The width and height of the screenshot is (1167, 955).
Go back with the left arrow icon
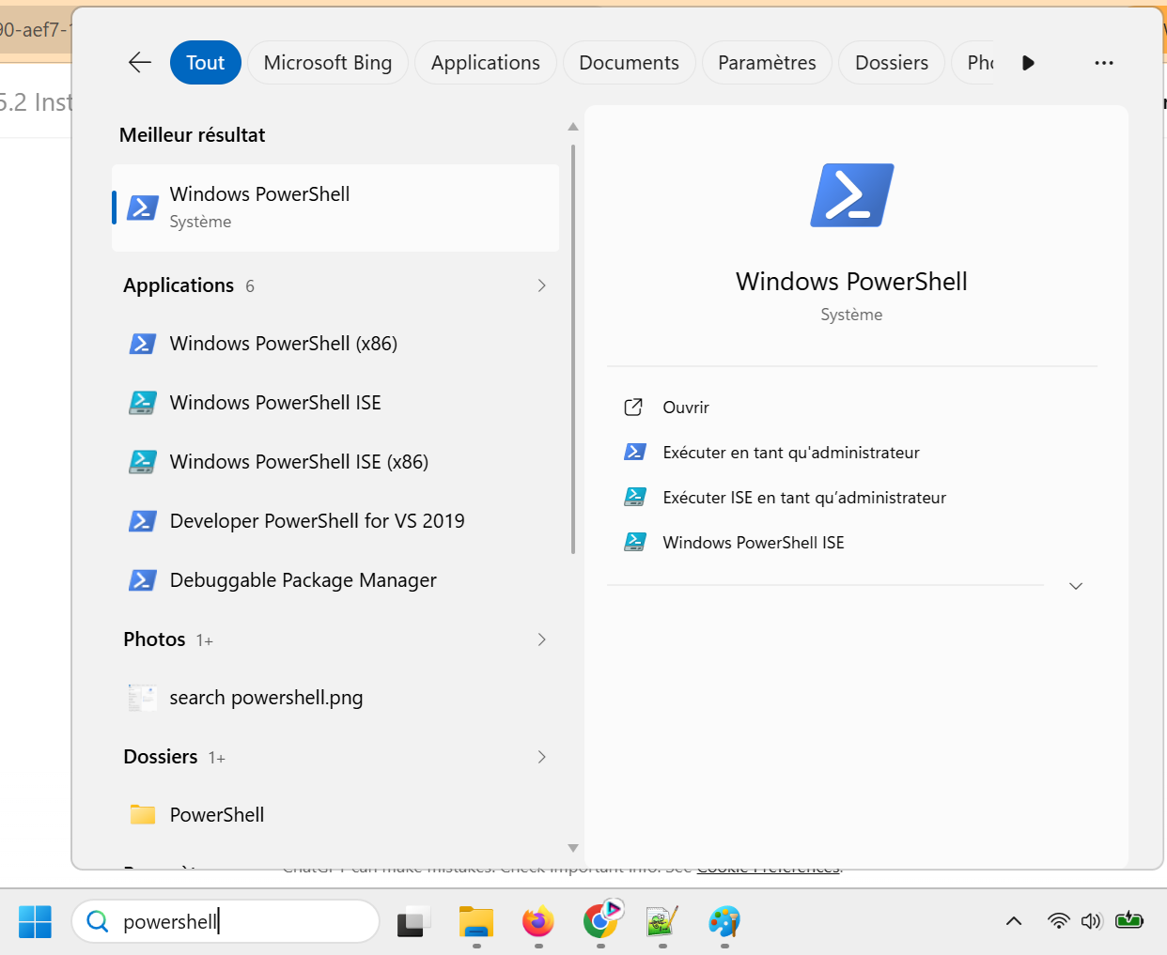(140, 63)
